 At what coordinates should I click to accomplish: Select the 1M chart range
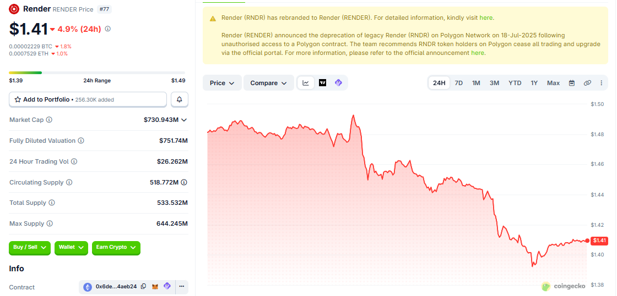(476, 83)
